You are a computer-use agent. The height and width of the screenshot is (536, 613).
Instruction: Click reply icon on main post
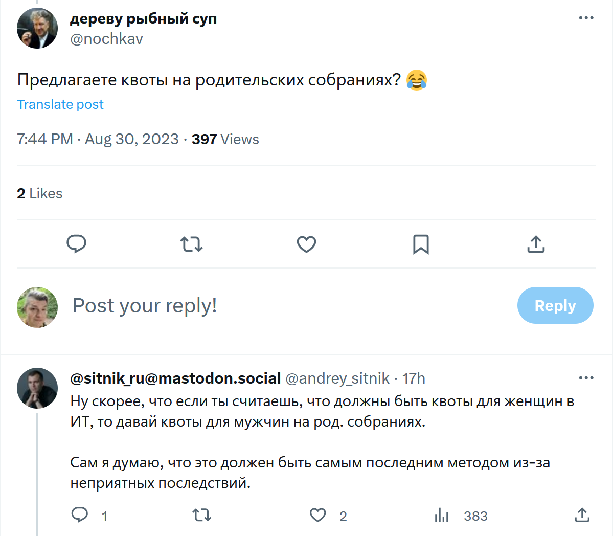pyautogui.click(x=77, y=244)
